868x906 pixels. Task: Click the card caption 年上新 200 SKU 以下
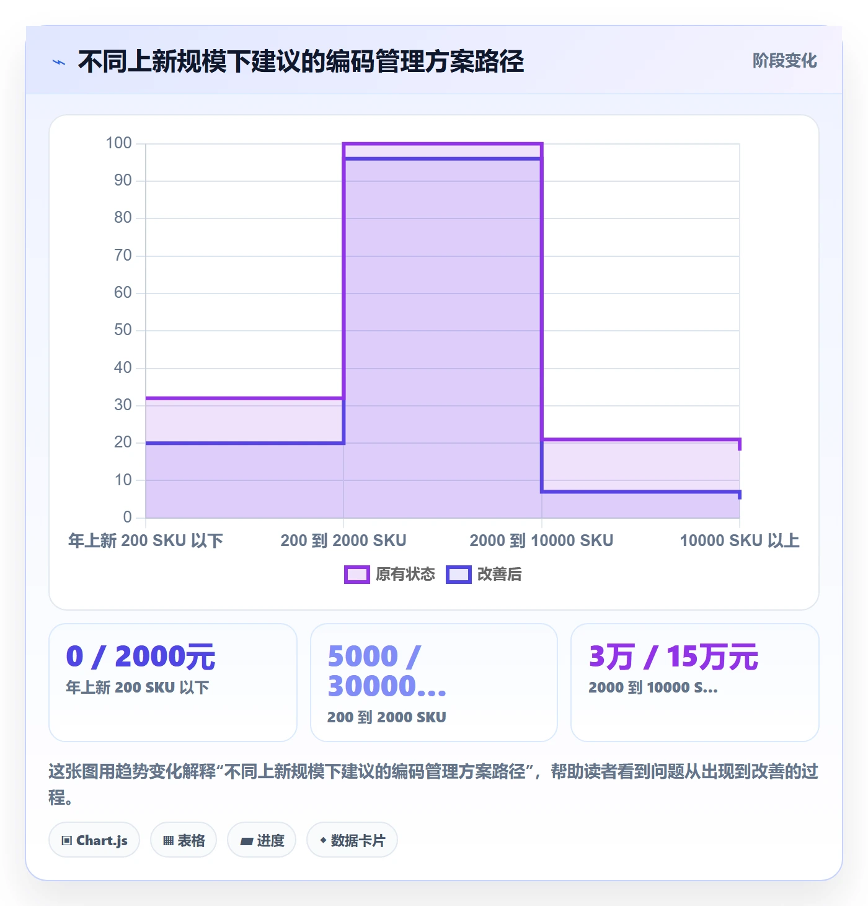(x=138, y=688)
